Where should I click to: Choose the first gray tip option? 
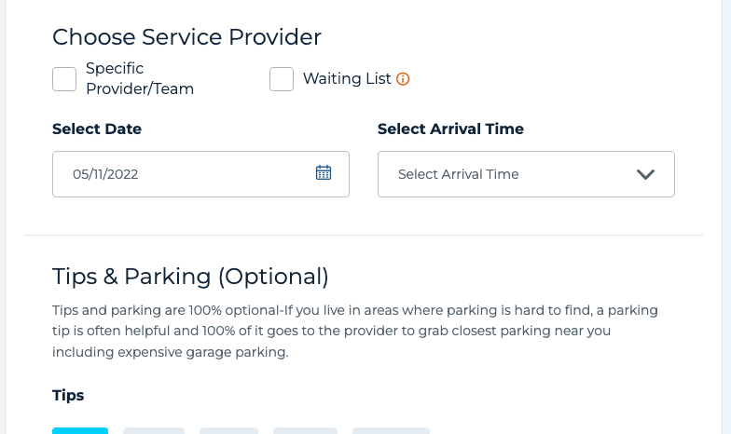154,430
